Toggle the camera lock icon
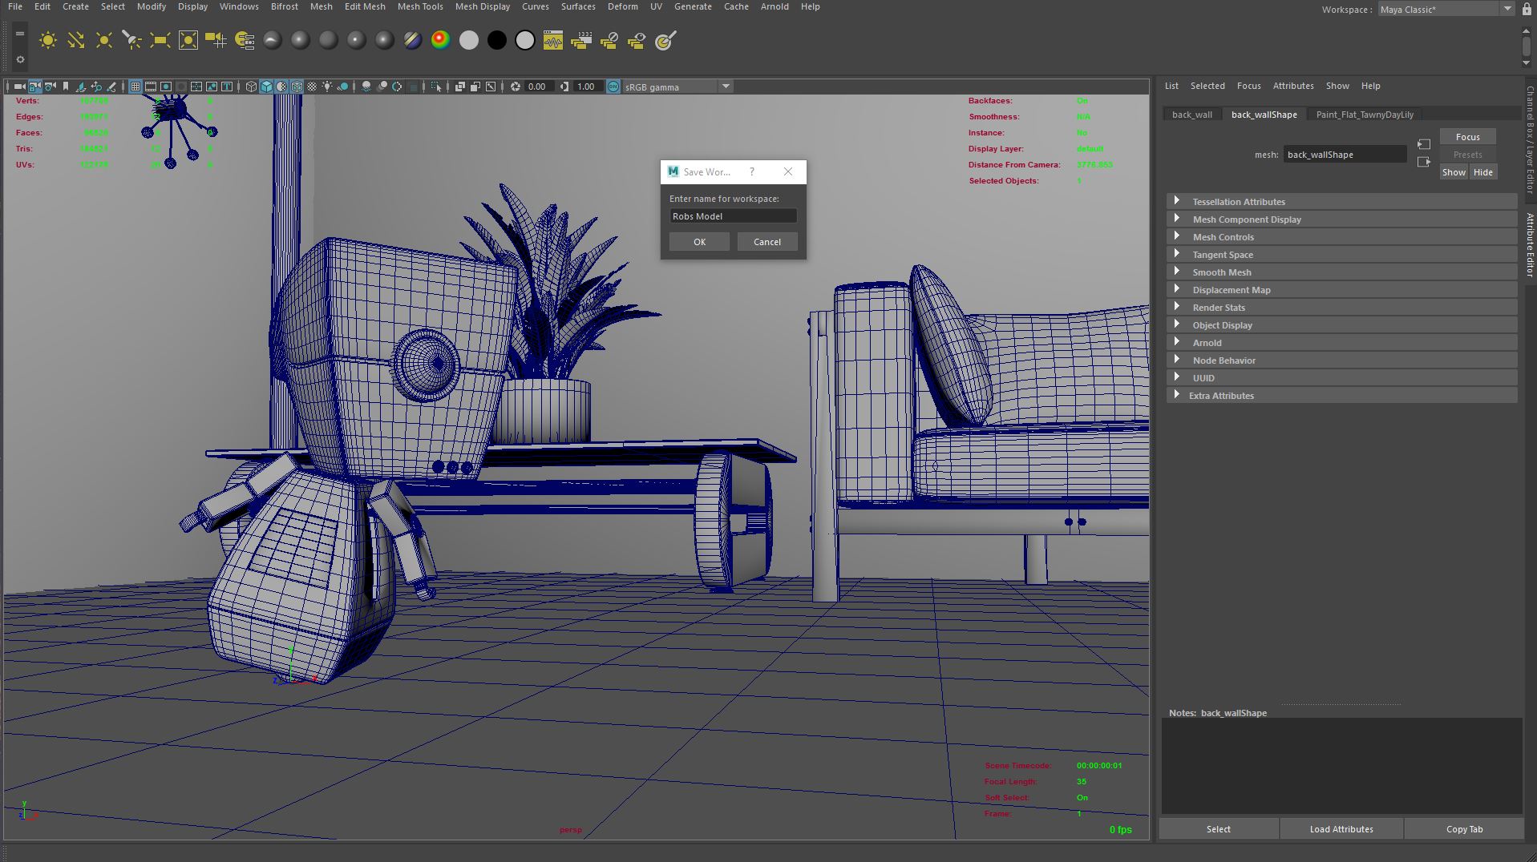The width and height of the screenshot is (1537, 862). coord(34,87)
